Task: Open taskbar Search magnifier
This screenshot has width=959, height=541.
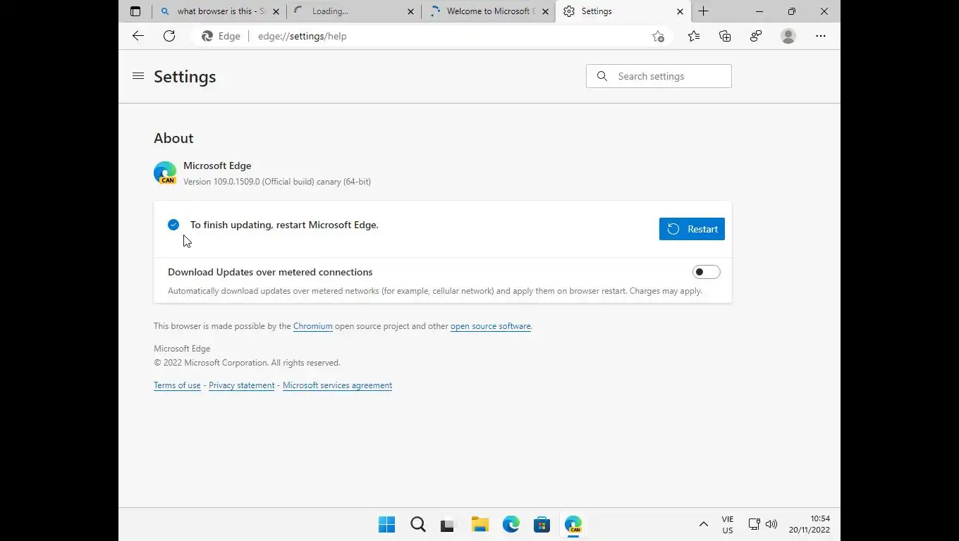Action: pyautogui.click(x=418, y=525)
